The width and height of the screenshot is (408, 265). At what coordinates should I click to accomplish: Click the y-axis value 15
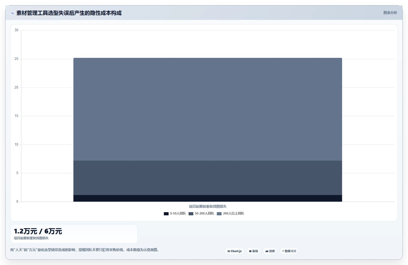[x=16, y=116]
